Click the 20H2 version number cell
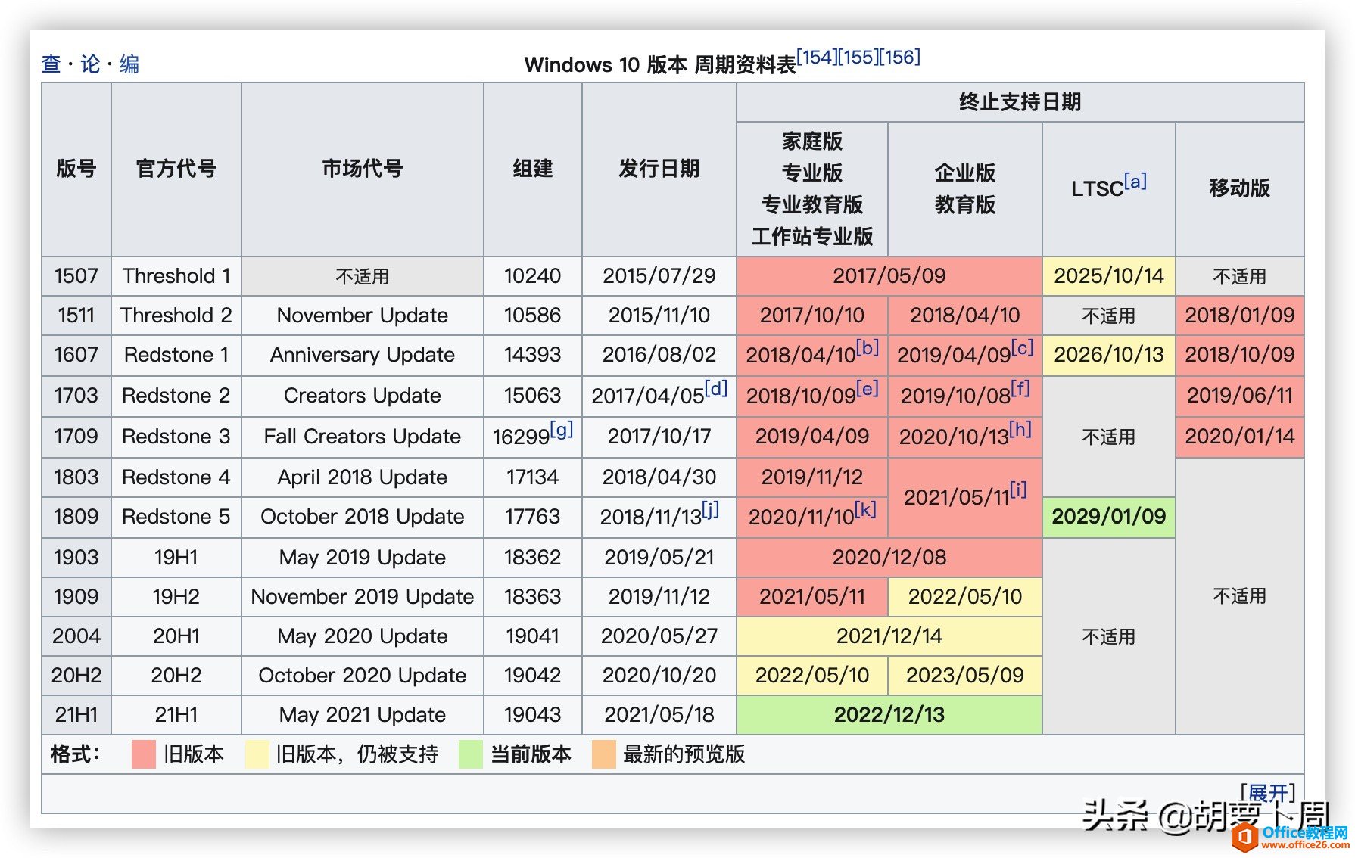Image resolution: width=1355 pixels, height=858 pixels. [76, 676]
